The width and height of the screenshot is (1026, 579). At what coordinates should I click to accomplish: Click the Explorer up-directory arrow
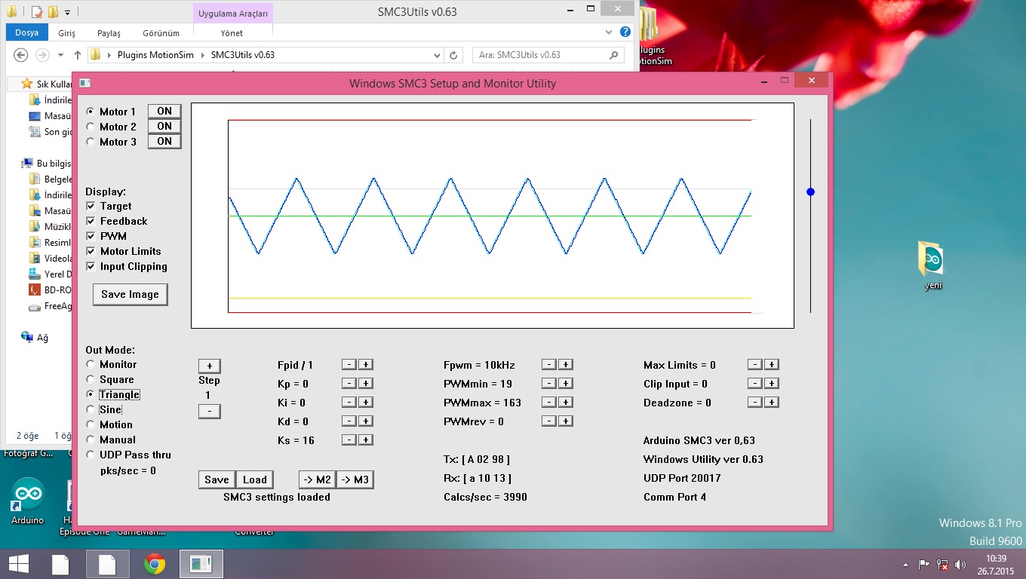coord(78,55)
